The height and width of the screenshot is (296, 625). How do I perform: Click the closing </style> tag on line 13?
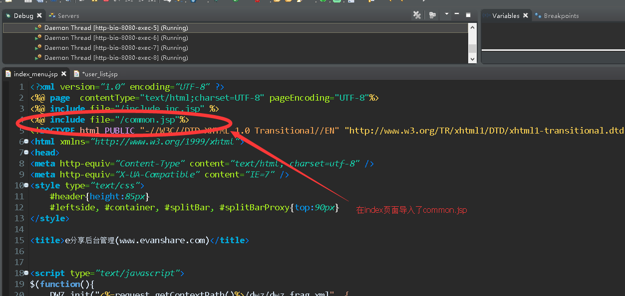point(50,218)
